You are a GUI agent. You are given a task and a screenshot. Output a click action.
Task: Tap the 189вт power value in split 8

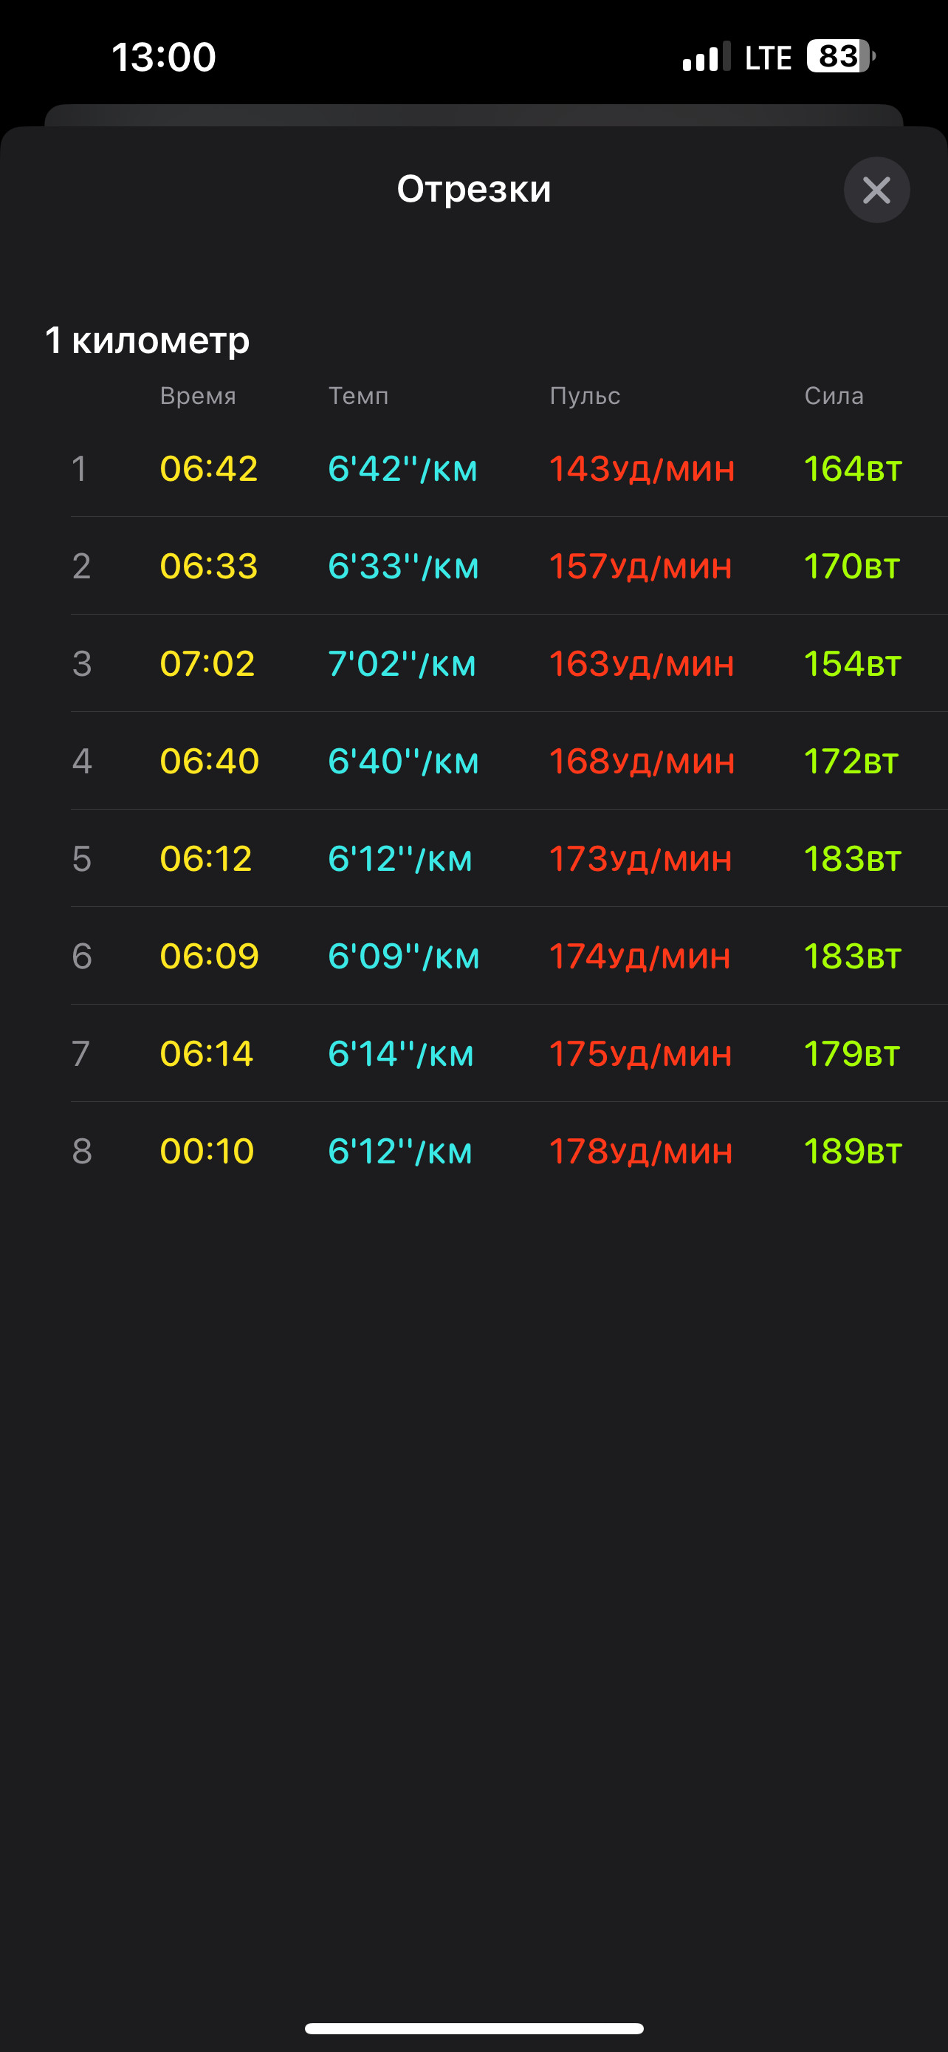pos(853,1151)
